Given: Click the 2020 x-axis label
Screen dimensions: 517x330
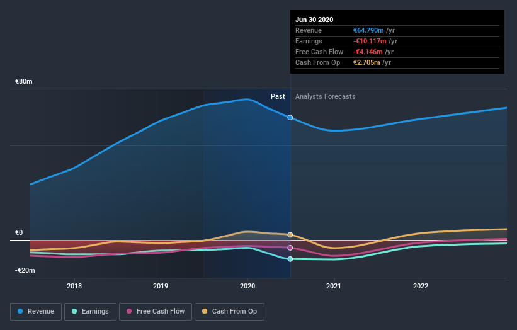Looking at the screenshot, I should pos(247,286).
